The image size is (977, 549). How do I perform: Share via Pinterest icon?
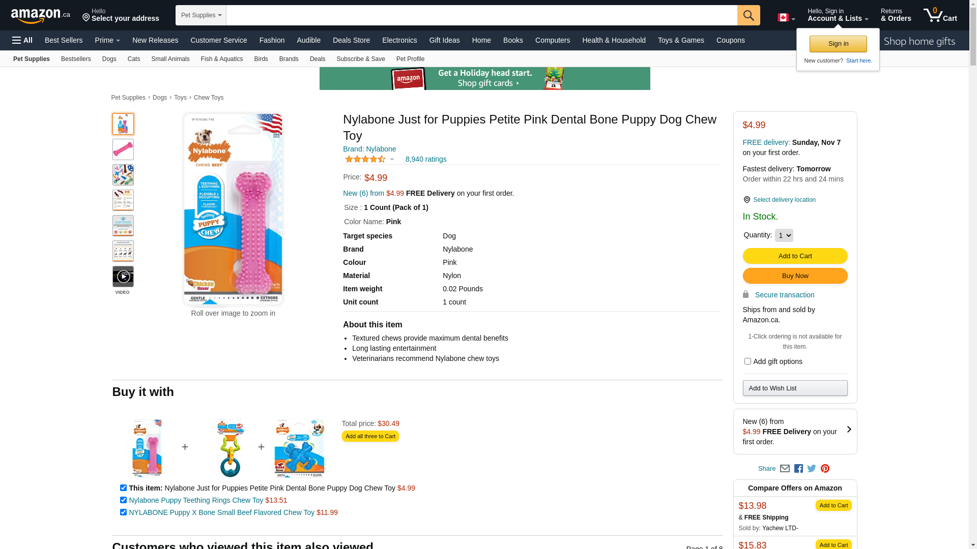pos(825,469)
